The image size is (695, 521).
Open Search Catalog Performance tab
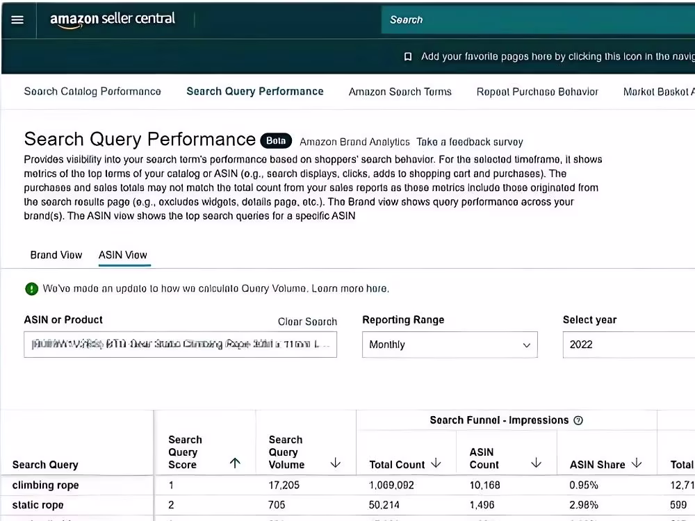[92, 91]
